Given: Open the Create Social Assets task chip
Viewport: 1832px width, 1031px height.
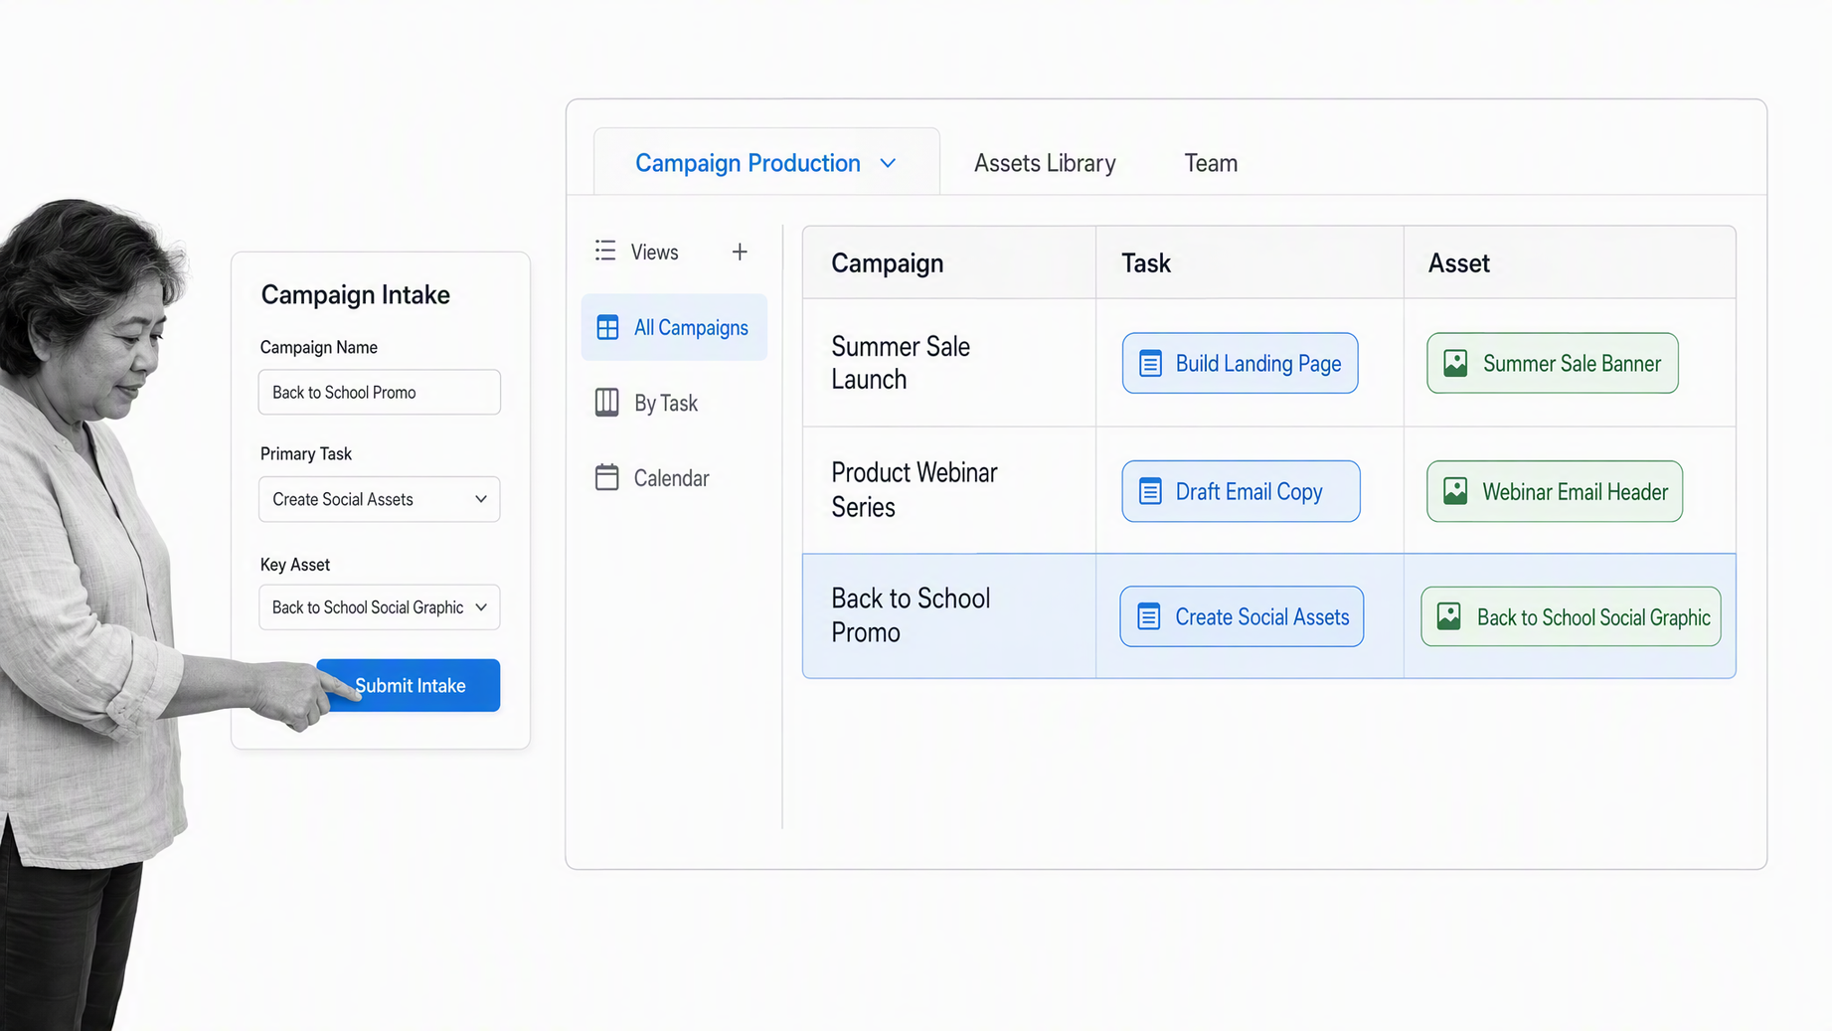Looking at the screenshot, I should 1242,616.
